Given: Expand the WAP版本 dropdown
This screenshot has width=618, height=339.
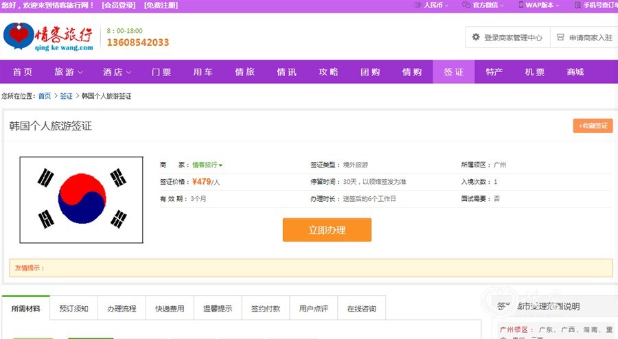Looking at the screenshot, I should tap(542, 5).
